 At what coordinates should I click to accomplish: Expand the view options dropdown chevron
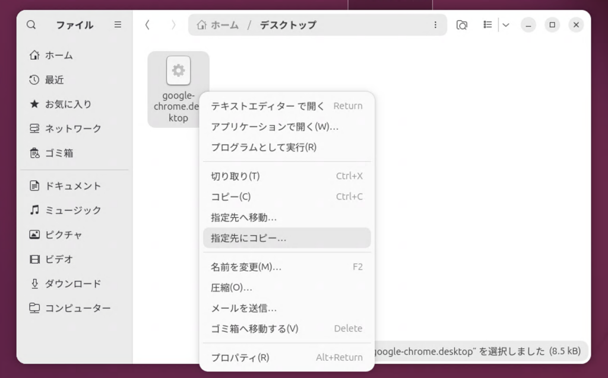(x=506, y=25)
